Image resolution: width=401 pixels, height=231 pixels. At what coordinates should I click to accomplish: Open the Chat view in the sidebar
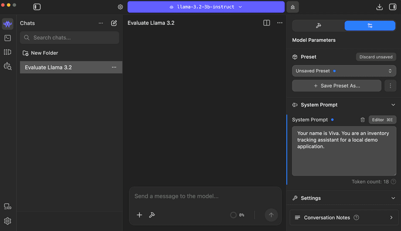[8, 24]
